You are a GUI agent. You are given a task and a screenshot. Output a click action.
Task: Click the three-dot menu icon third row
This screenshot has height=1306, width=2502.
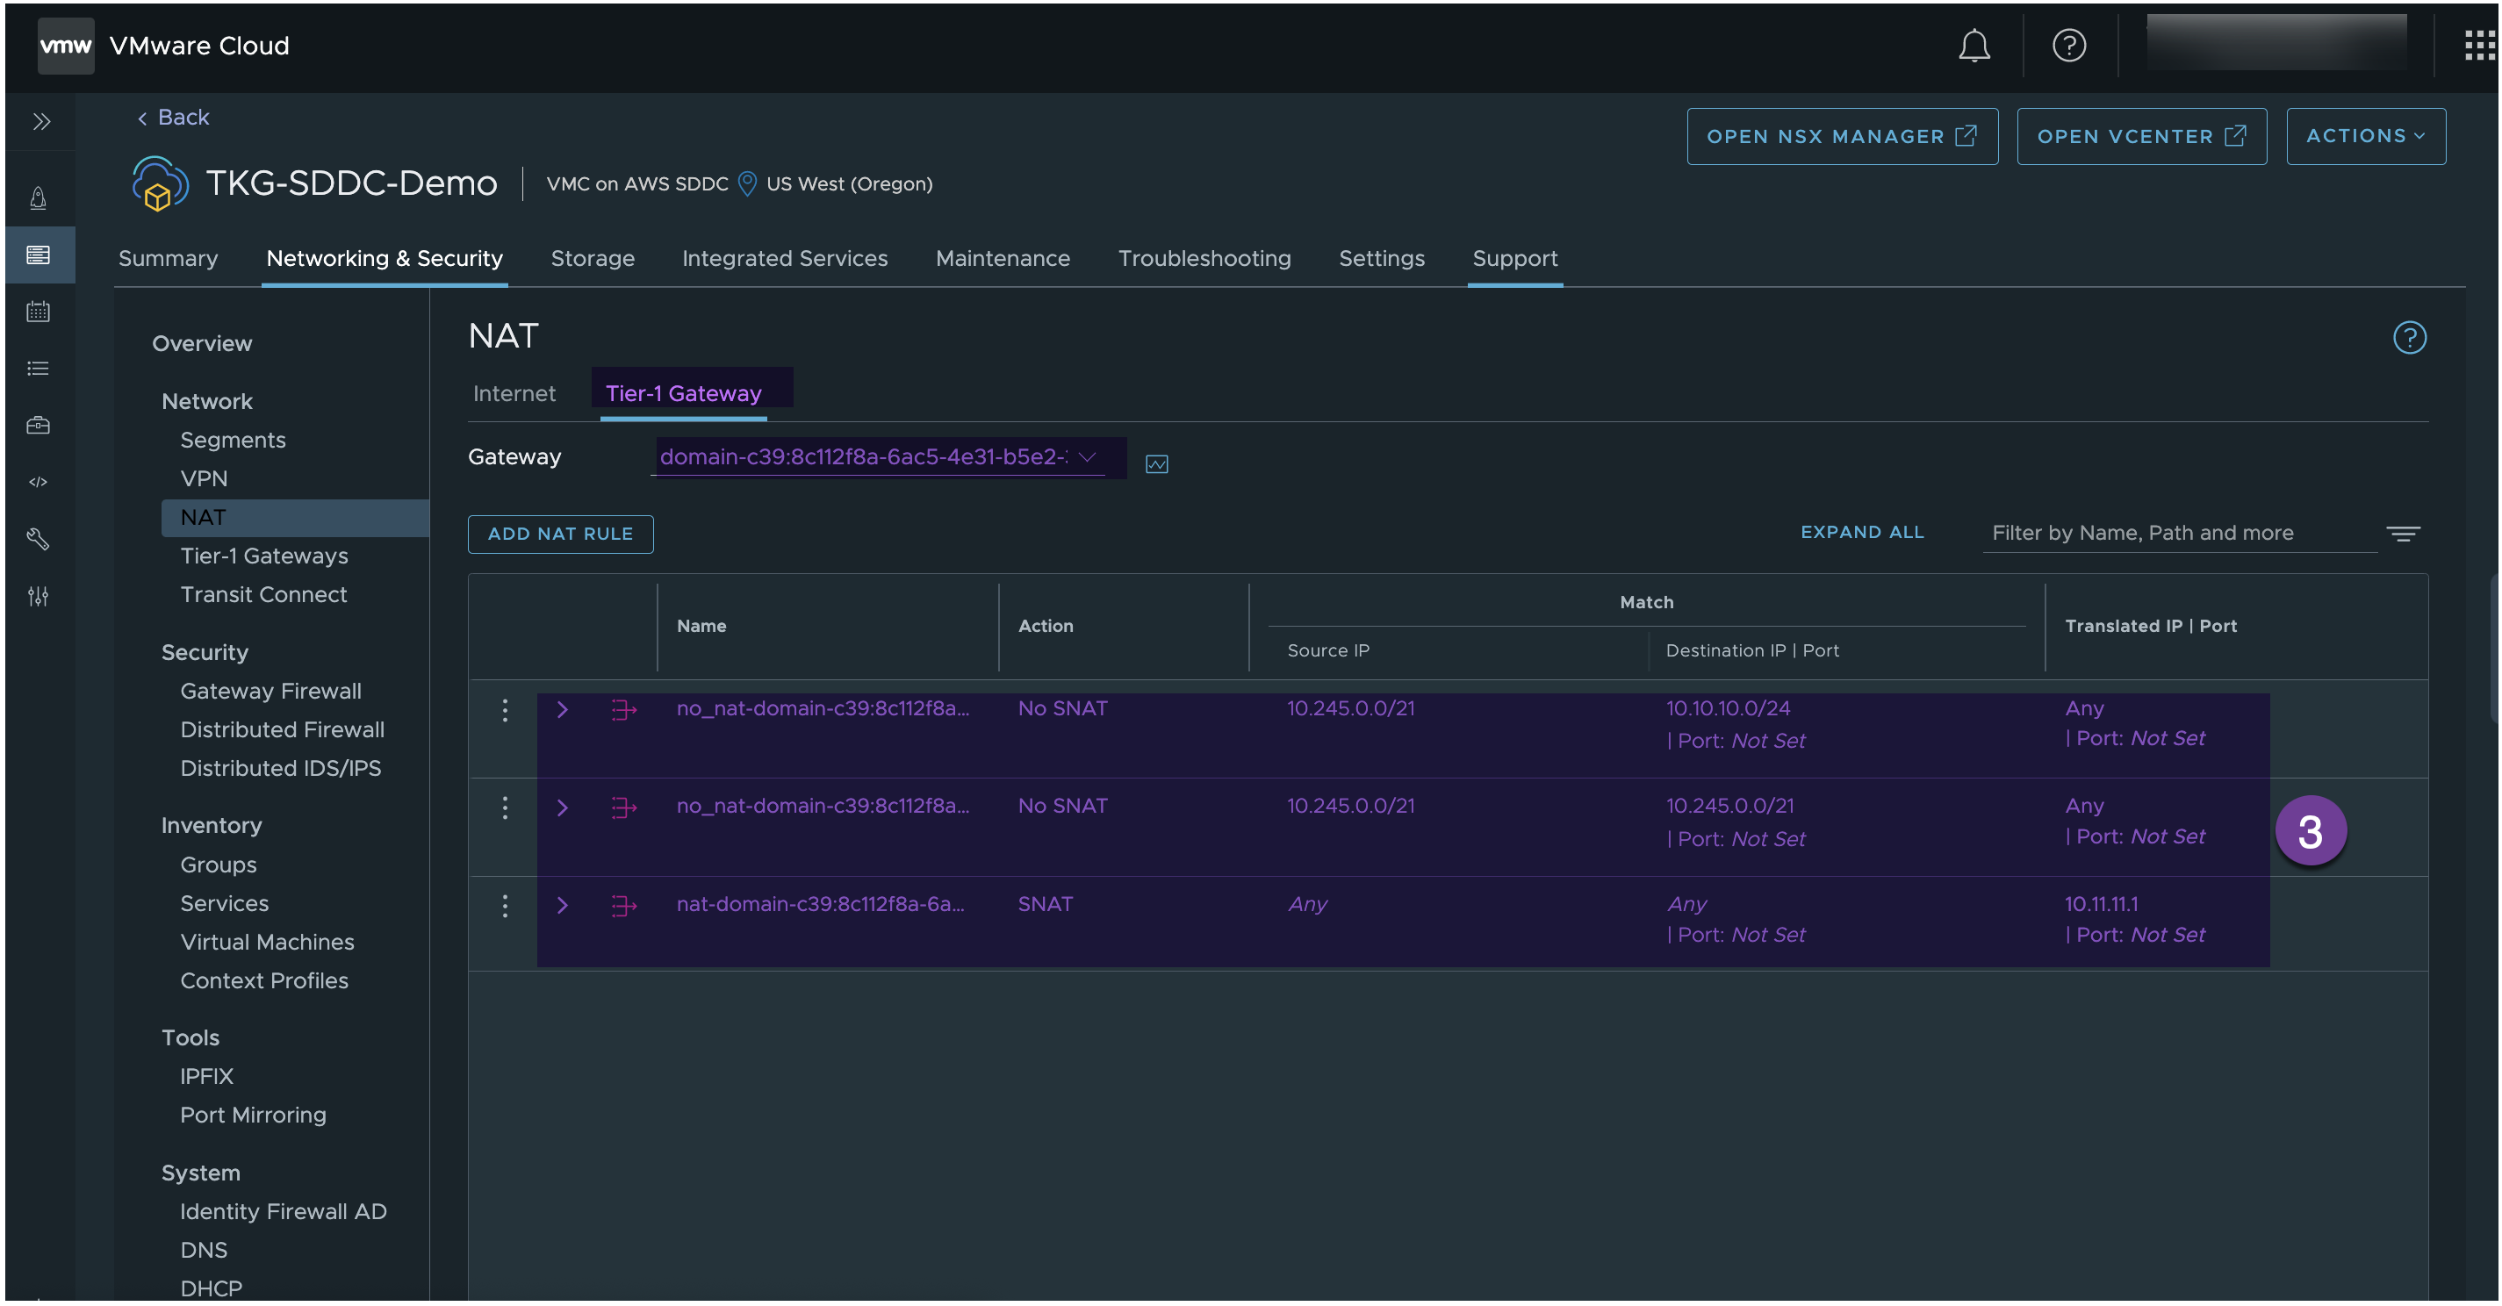505,904
